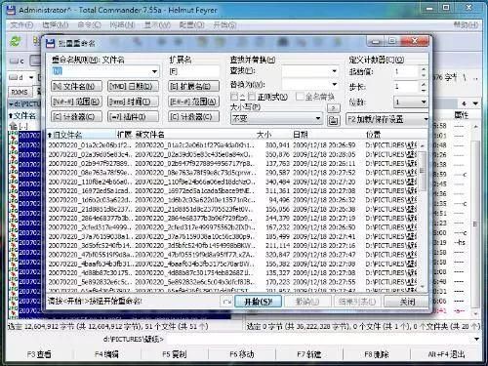The width and height of the screenshot is (488, 366).
Task: Switch to the RXMS tab in left panel
Action: point(20,92)
